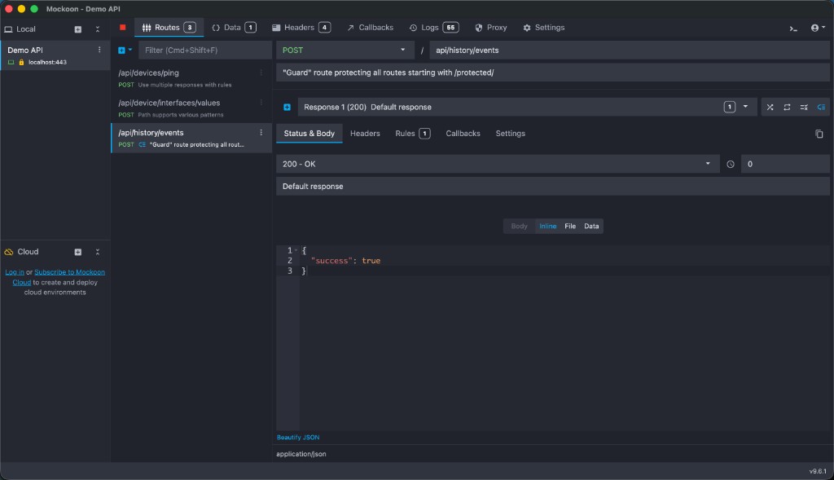Edit the latency value field
The width and height of the screenshot is (834, 480).
[785, 164]
